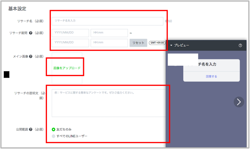Click the help icon next to リサーチ期間
Image resolution: width=250 pixels, height=149 pixels.
tap(31, 33)
